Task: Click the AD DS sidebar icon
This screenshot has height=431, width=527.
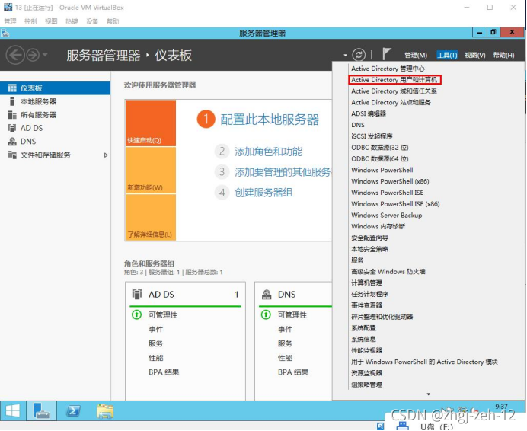Action: (12, 128)
